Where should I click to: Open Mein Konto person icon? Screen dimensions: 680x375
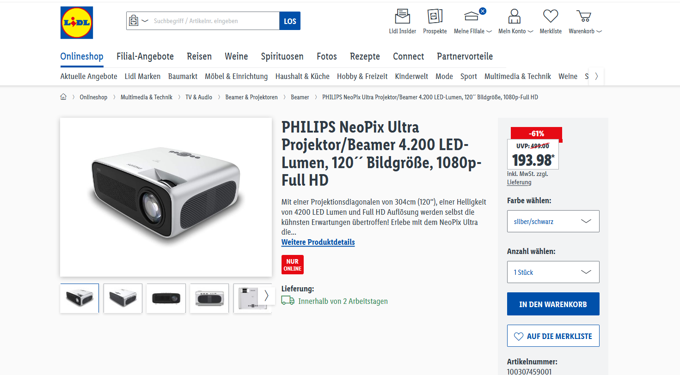pos(514,17)
